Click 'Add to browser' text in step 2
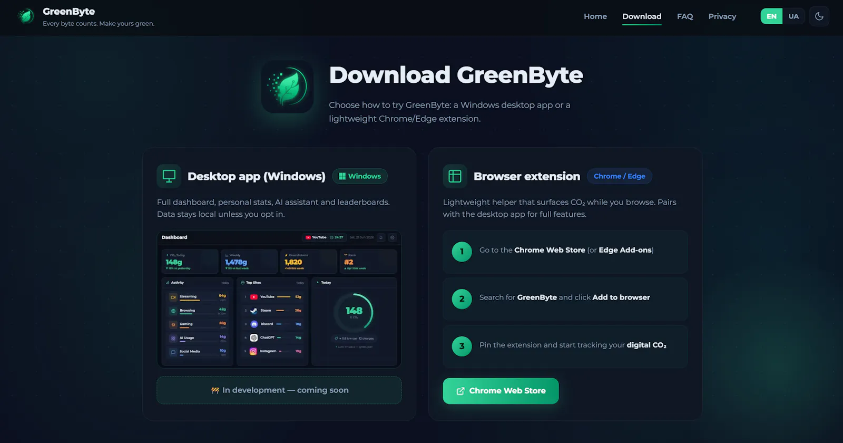This screenshot has height=443, width=843. pos(621,297)
